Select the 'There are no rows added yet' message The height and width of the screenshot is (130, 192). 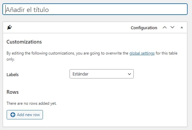(32, 103)
